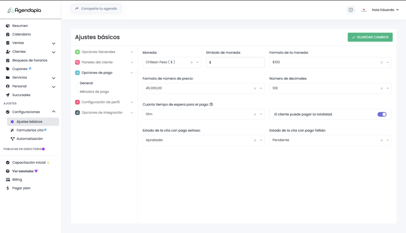406x233 pixels.
Task: Select Métodos de pago sub-tab
Action: (94, 92)
